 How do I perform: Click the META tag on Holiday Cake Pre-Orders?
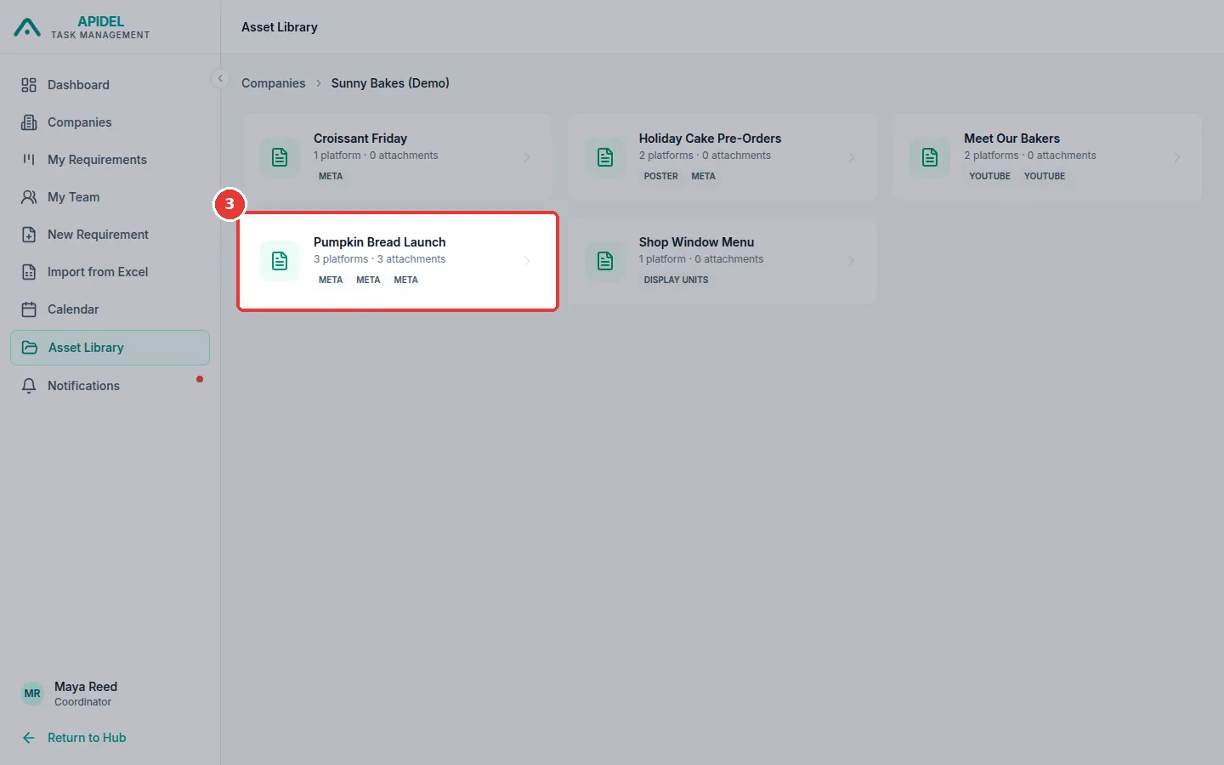(x=703, y=176)
